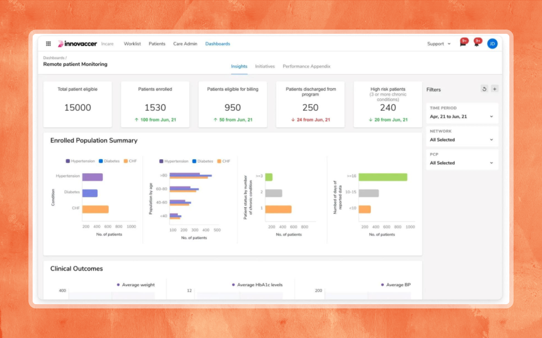Open the chat messages icon

pyautogui.click(x=463, y=44)
